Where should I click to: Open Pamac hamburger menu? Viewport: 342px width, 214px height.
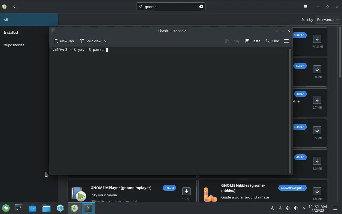[x=306, y=7]
